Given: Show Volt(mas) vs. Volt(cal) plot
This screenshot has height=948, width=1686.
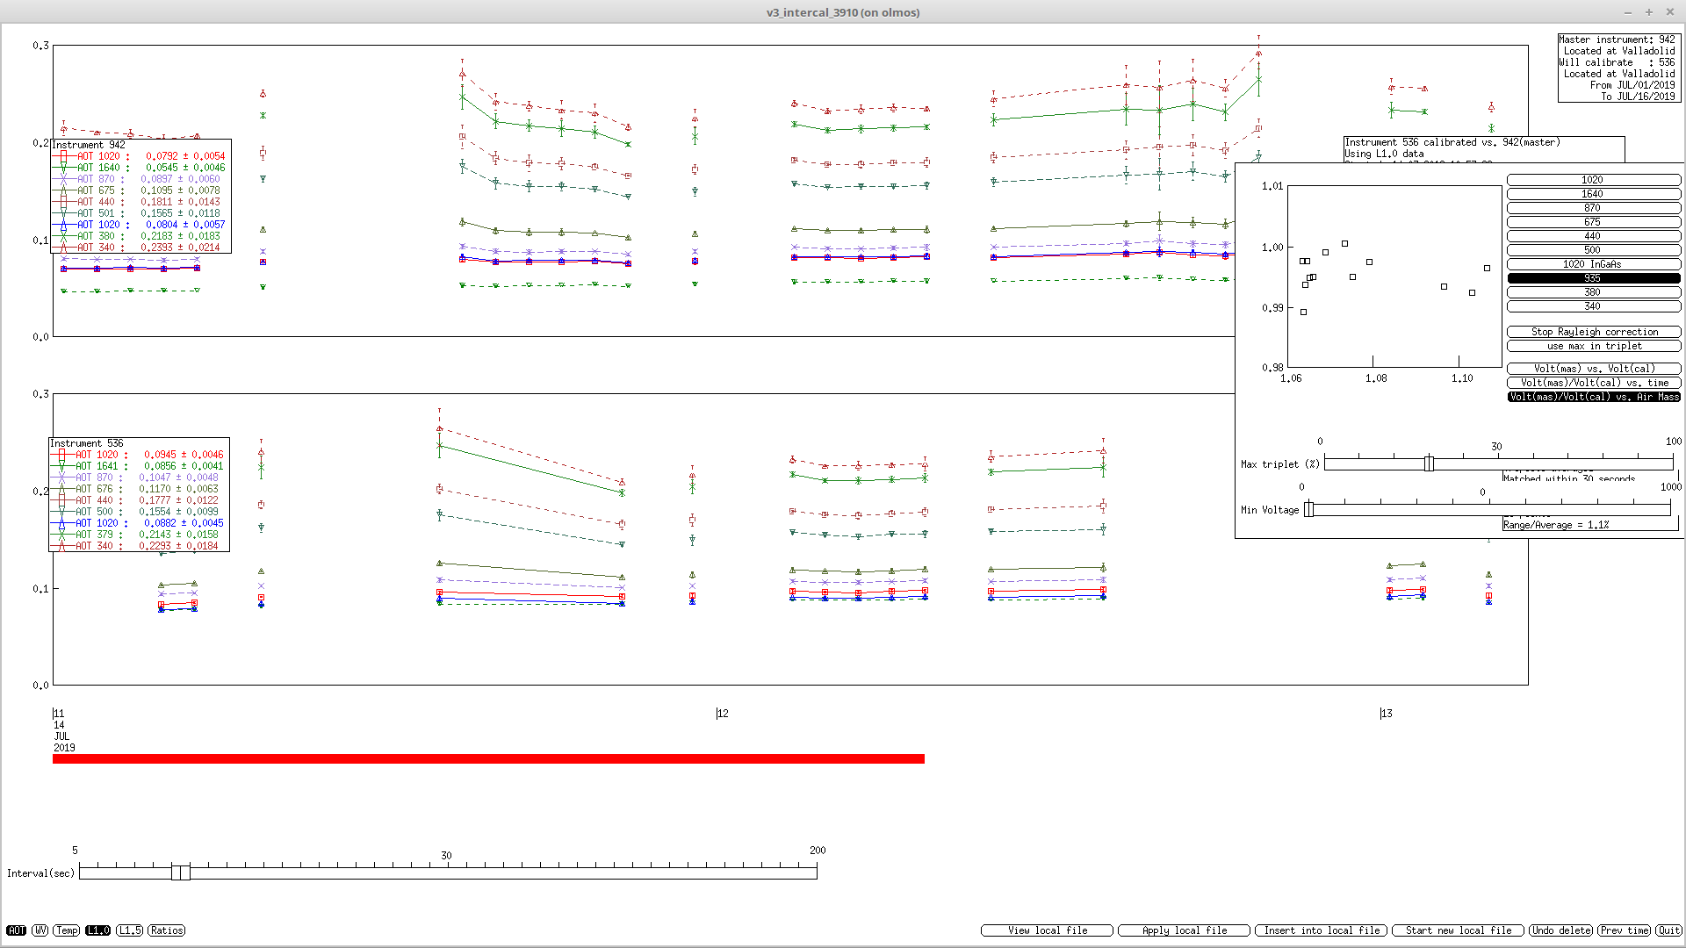Looking at the screenshot, I should 1594,369.
